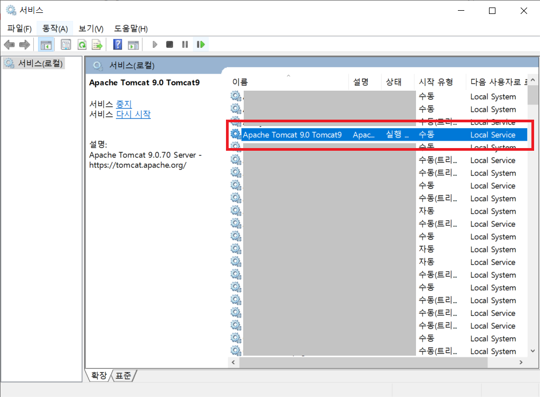
Task: Go back with the toolbar left arrow
Action: (x=9, y=45)
